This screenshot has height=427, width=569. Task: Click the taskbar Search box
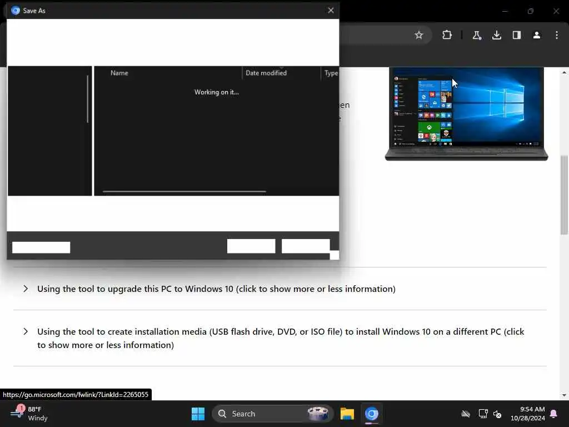272,414
